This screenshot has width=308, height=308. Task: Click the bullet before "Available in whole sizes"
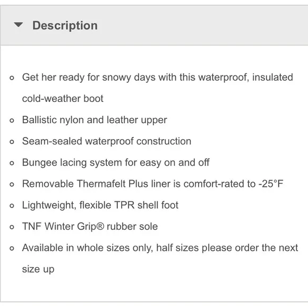pyautogui.click(x=12, y=249)
